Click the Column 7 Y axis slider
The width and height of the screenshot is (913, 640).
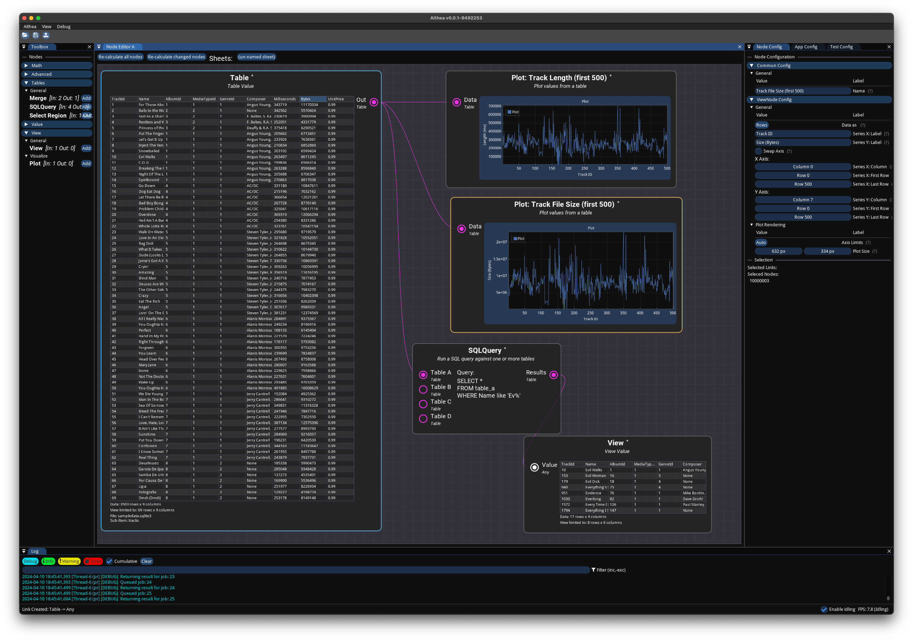point(802,200)
